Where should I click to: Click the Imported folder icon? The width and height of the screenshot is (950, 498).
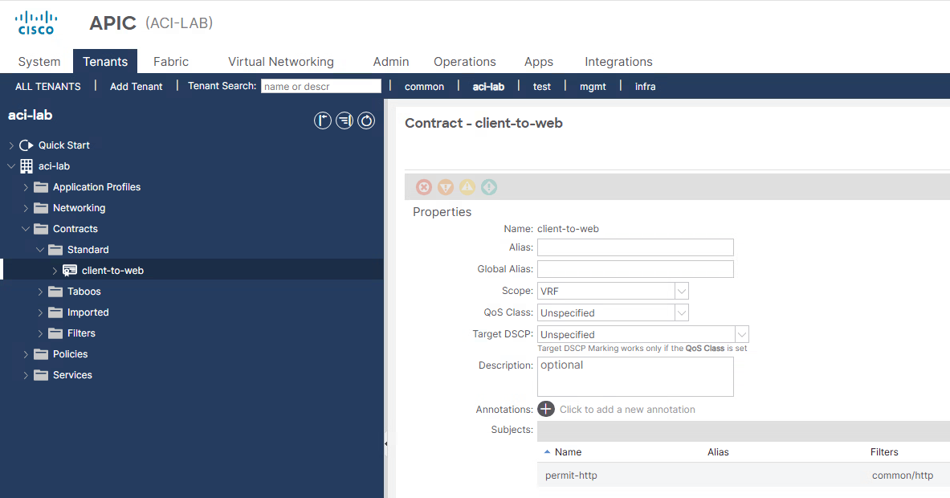coord(55,312)
